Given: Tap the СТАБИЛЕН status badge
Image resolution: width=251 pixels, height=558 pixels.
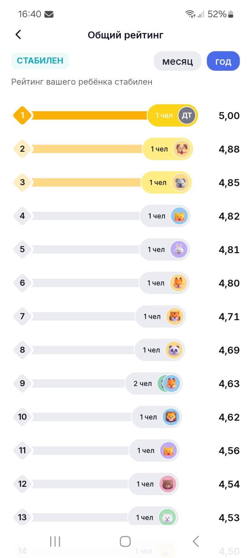Looking at the screenshot, I should [40, 61].
